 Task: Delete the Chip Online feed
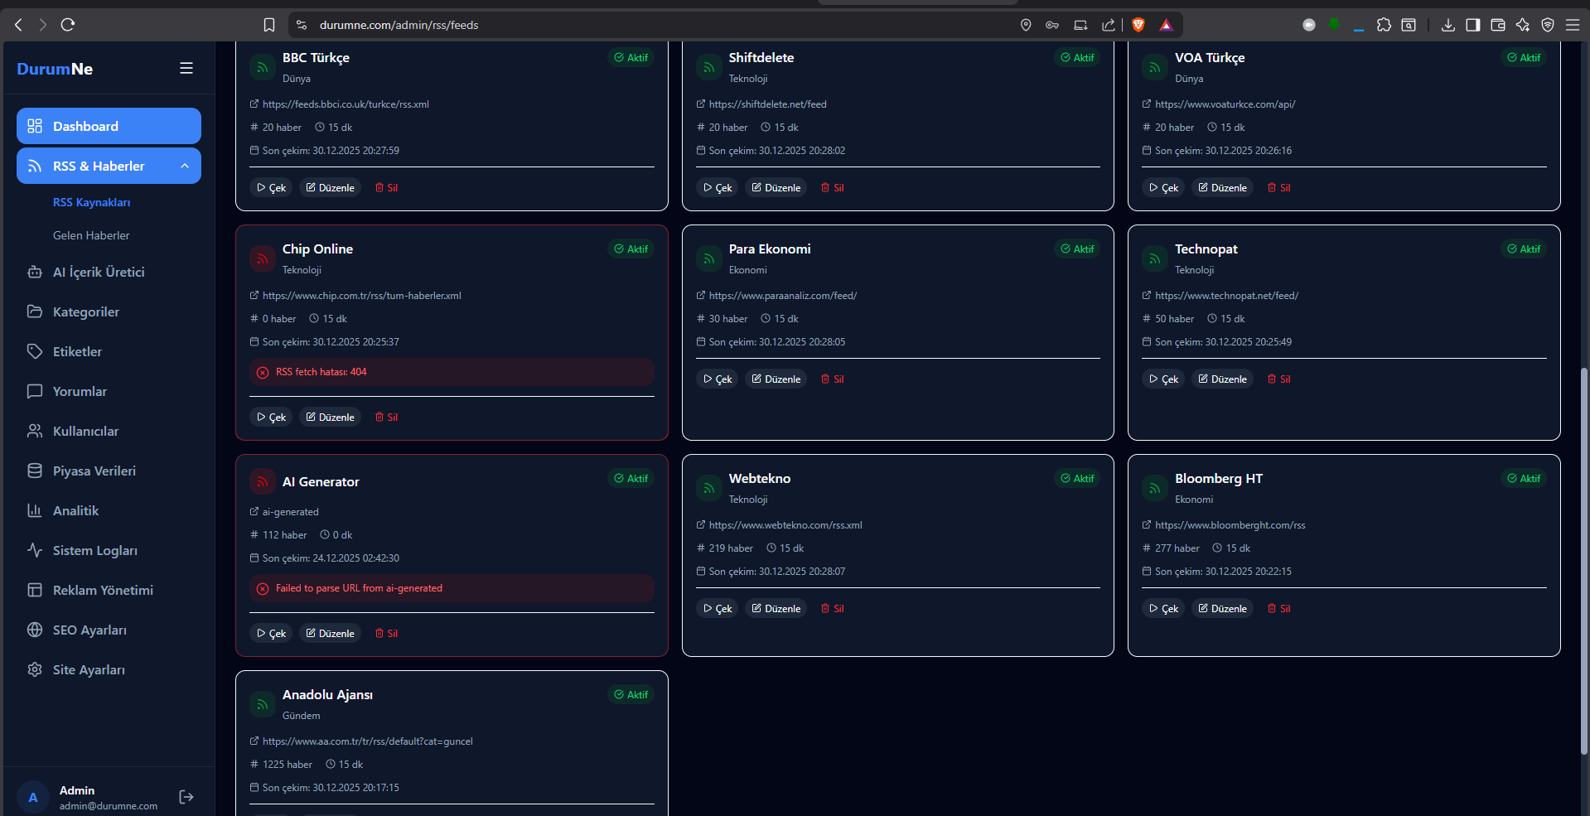click(386, 418)
